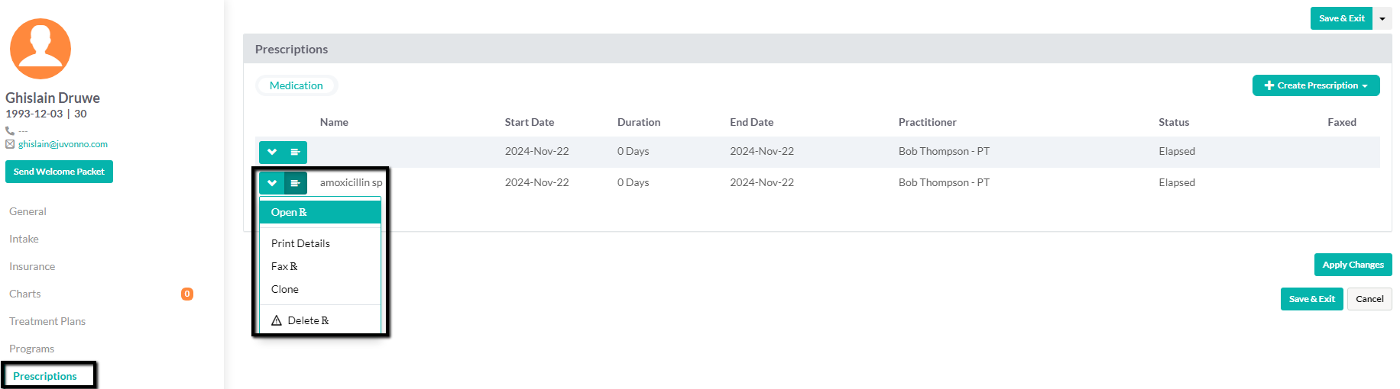The image size is (1400, 389).
Task: Click the patient avatar profile icon
Action: coord(41,49)
